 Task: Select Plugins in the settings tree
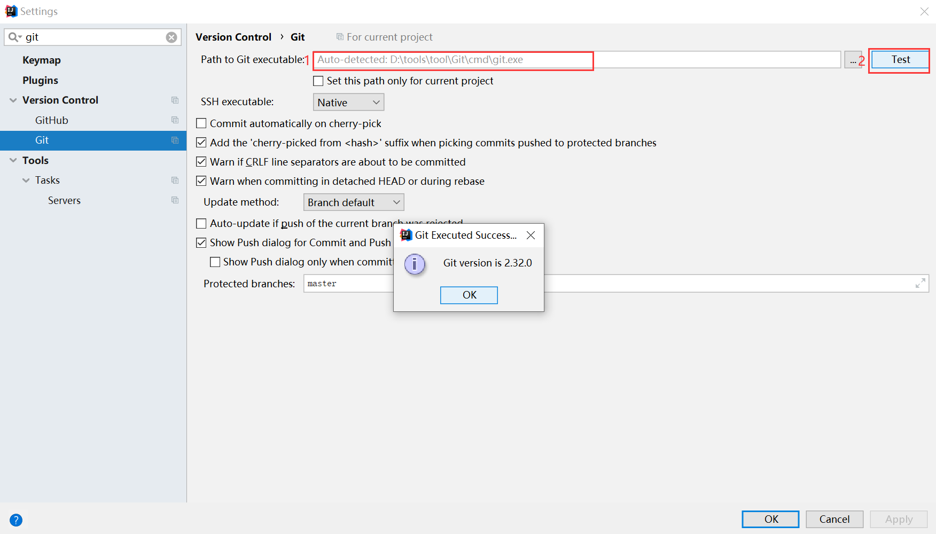(40, 80)
